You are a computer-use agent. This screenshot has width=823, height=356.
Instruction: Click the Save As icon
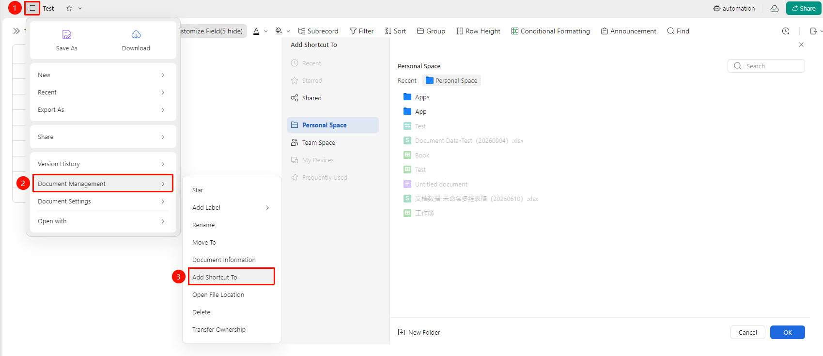pyautogui.click(x=67, y=34)
